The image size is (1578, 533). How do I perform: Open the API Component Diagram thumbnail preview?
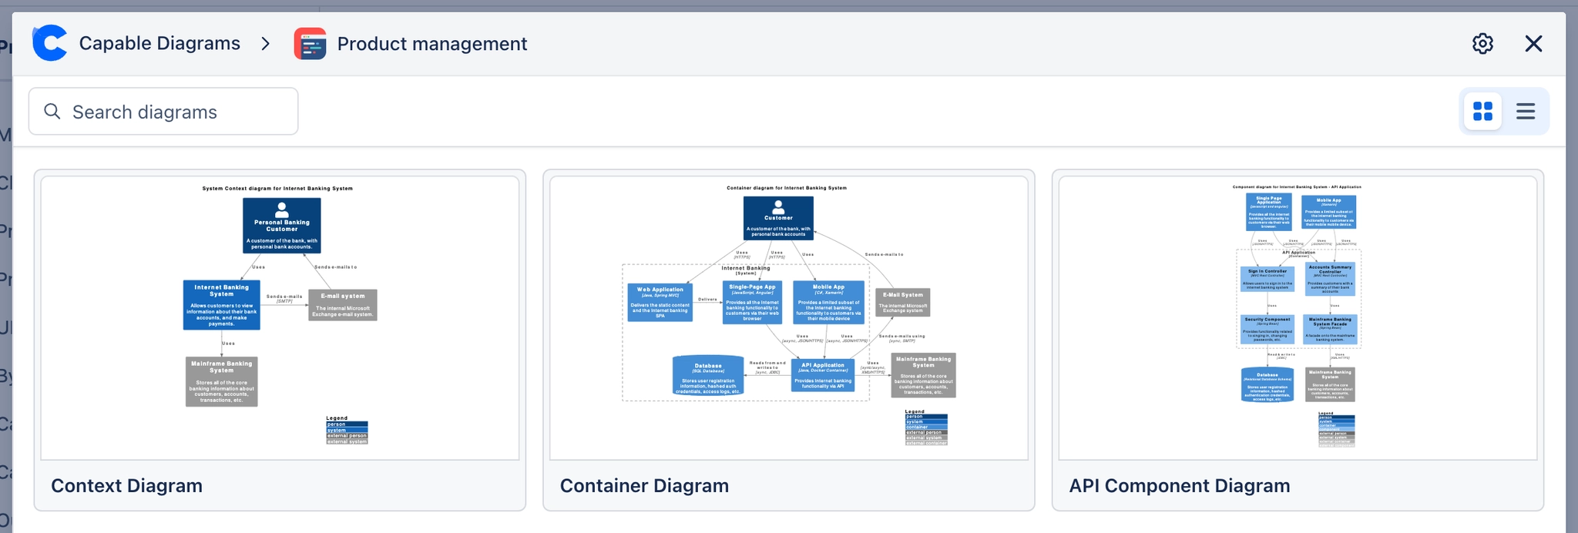click(1298, 317)
